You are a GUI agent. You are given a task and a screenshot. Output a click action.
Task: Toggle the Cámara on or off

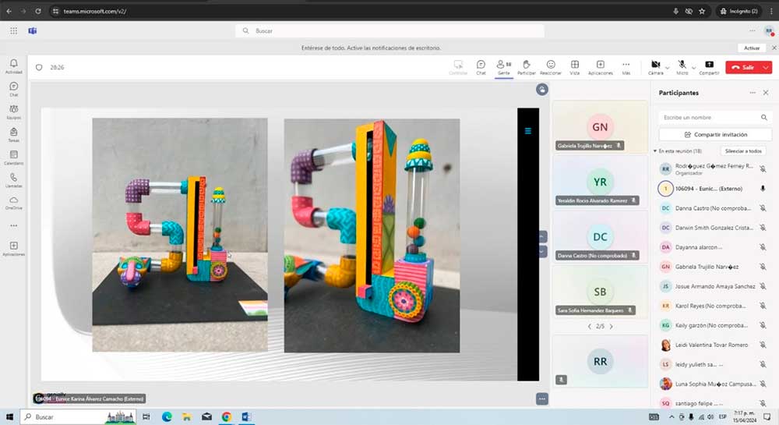click(655, 66)
